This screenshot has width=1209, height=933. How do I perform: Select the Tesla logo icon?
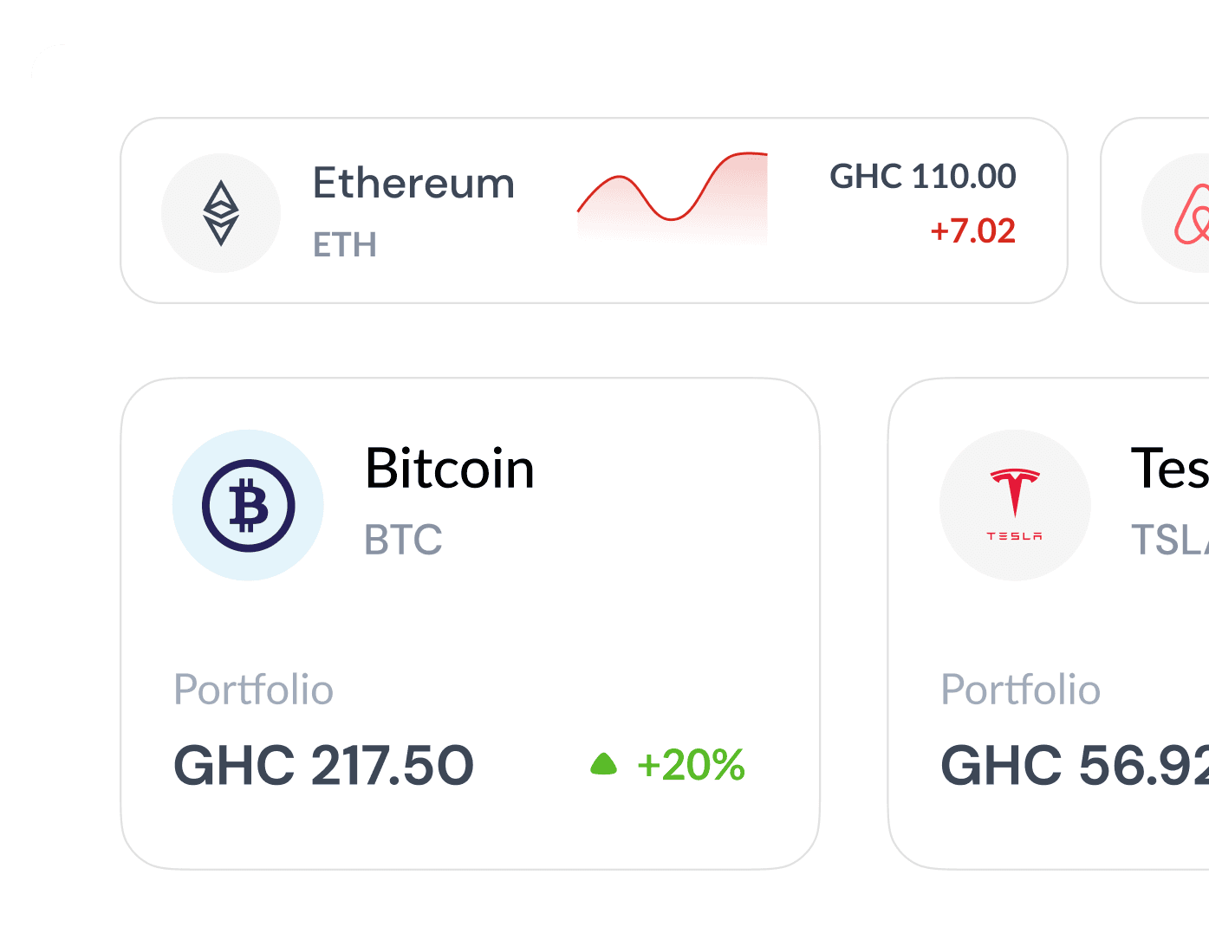(1015, 505)
